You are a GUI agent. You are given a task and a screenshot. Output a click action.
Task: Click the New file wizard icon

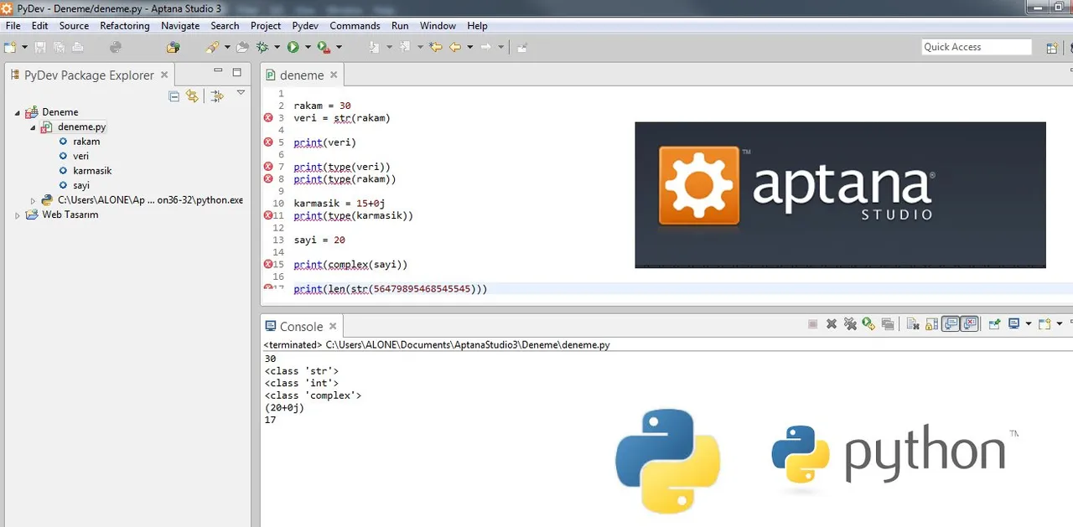tap(8, 47)
